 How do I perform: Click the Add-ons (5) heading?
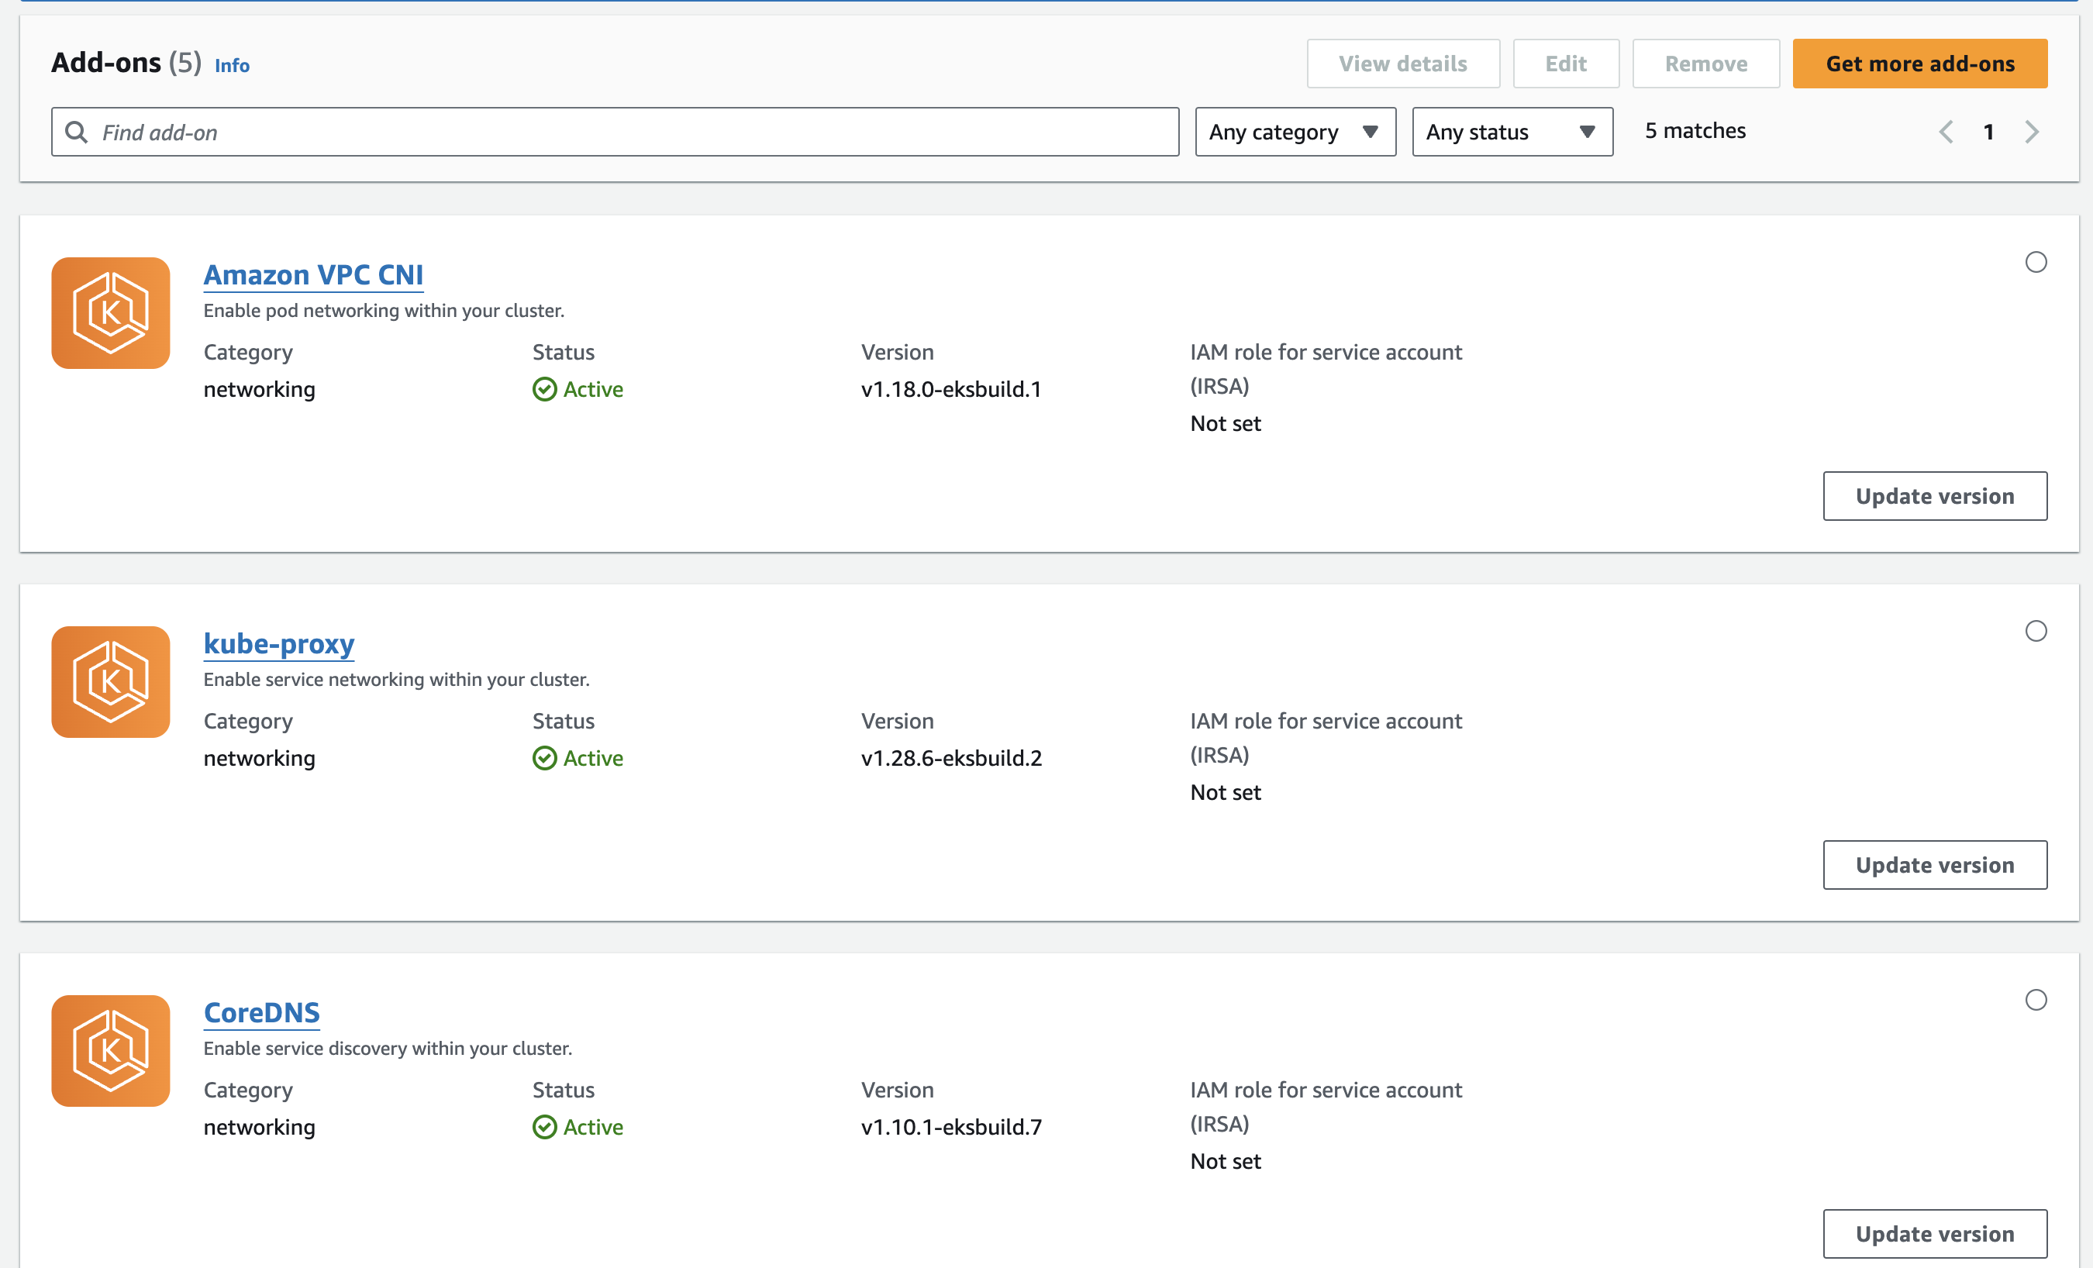pyautogui.click(x=126, y=63)
